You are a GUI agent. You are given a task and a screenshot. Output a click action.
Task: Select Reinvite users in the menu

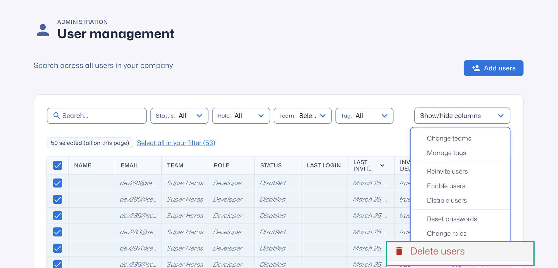coord(447,172)
